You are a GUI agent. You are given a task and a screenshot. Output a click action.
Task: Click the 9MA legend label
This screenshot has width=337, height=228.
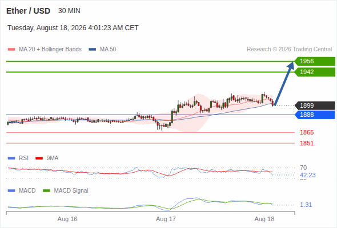point(53,158)
